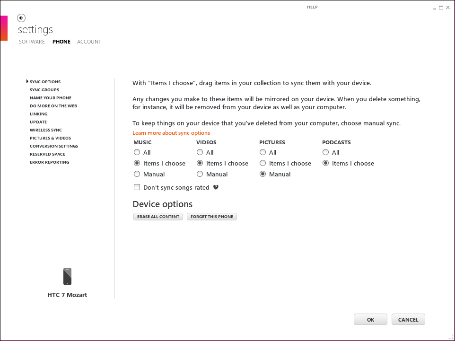Open Update settings section
This screenshot has height=341, width=455.
(x=38, y=122)
